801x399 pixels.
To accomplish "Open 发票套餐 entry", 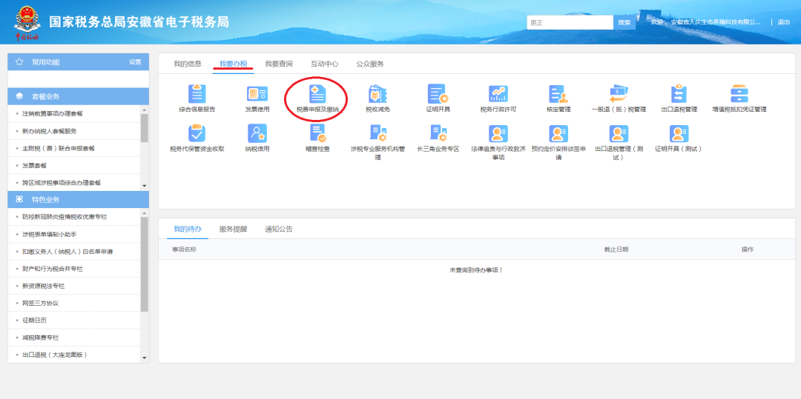I will (x=34, y=166).
